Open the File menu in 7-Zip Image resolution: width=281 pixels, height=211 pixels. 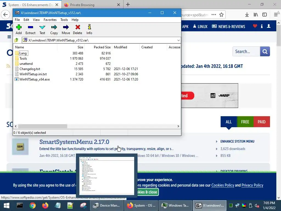(17, 20)
